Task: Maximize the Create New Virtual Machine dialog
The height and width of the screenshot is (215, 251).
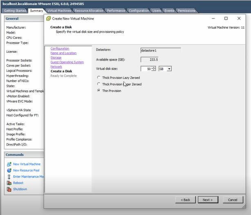Action: [x=226, y=18]
